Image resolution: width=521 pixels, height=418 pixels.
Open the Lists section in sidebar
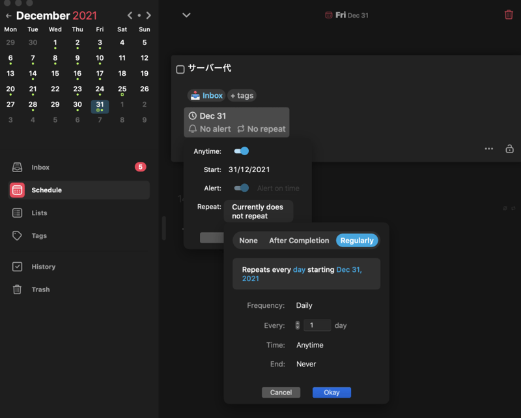click(39, 213)
